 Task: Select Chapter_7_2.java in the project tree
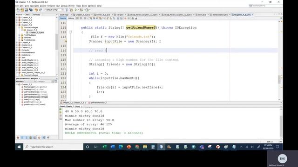[36, 32]
